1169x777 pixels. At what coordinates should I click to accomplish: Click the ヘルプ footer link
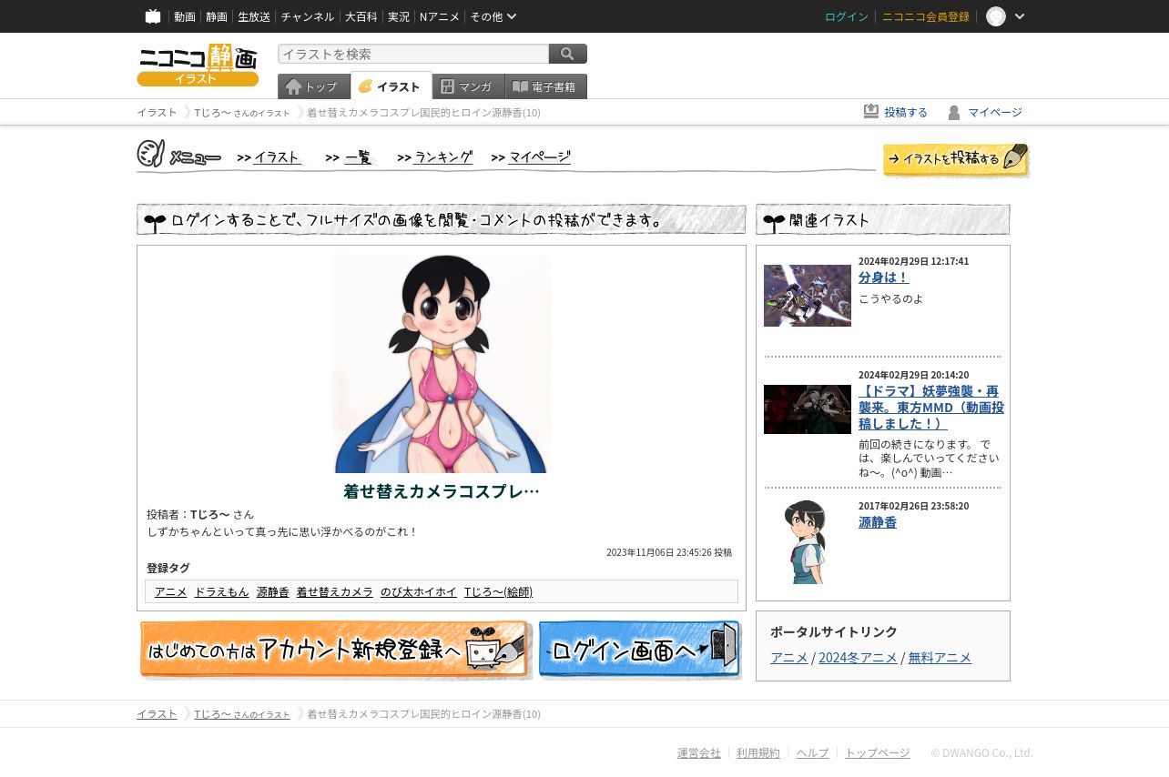coord(813,753)
